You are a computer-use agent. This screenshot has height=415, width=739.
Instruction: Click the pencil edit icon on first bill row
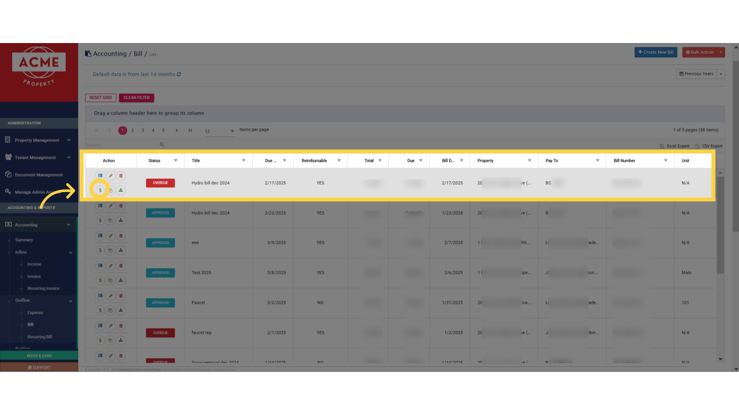click(110, 176)
